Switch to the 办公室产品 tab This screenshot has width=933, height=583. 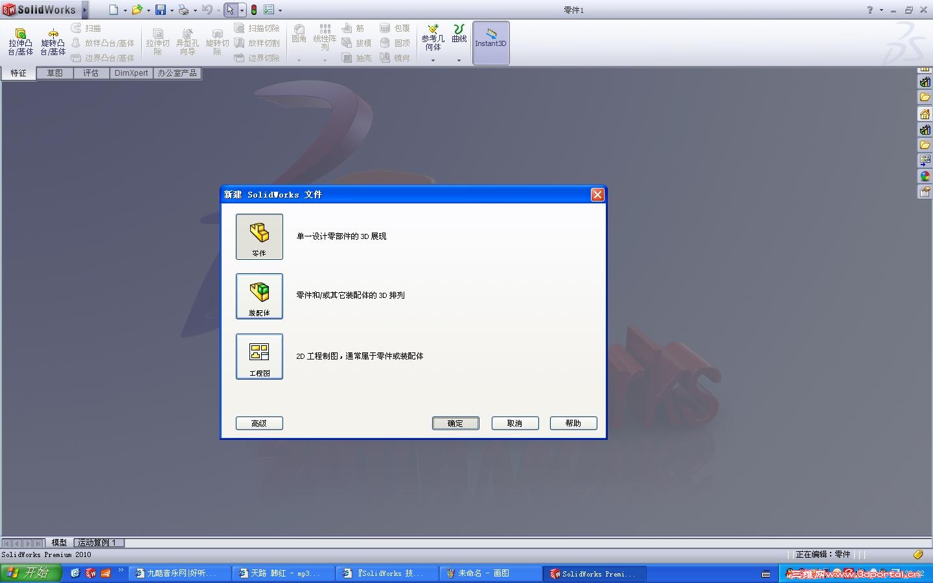177,73
